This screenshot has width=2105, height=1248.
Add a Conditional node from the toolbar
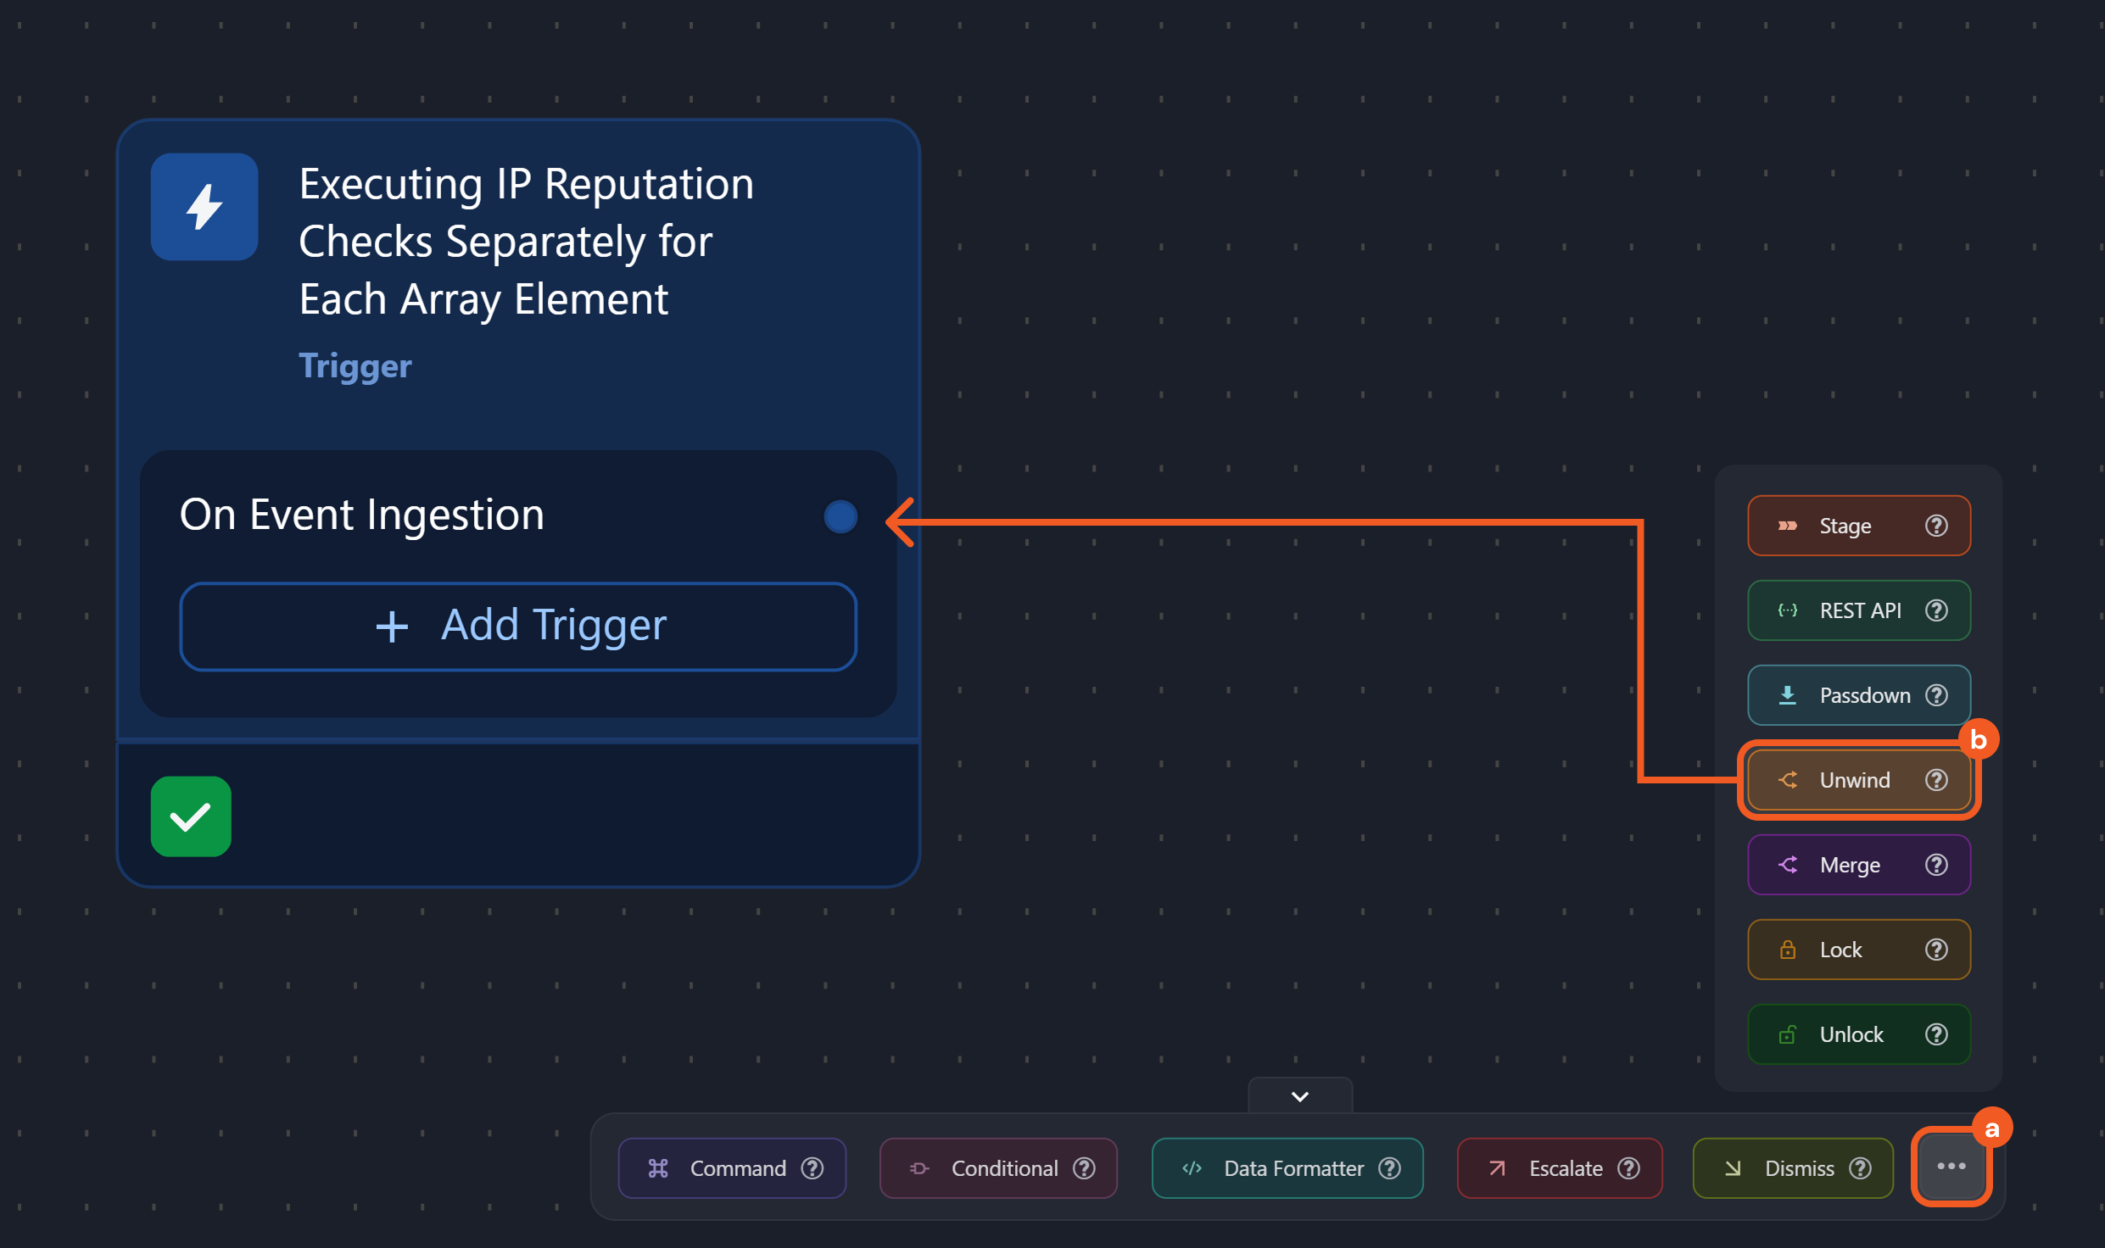[x=988, y=1168]
